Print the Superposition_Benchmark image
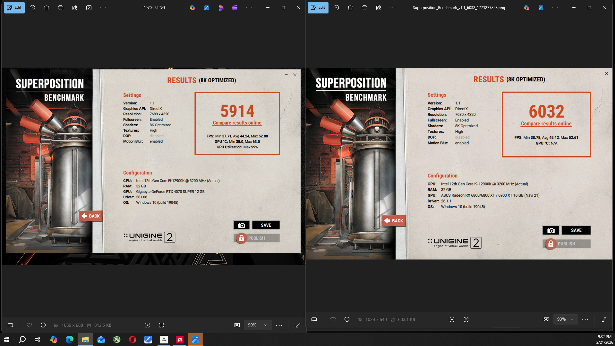The height and width of the screenshot is (346, 615). pos(364,8)
